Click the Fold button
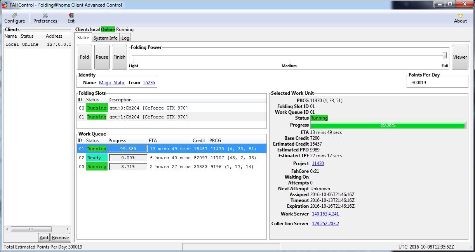 click(84, 57)
